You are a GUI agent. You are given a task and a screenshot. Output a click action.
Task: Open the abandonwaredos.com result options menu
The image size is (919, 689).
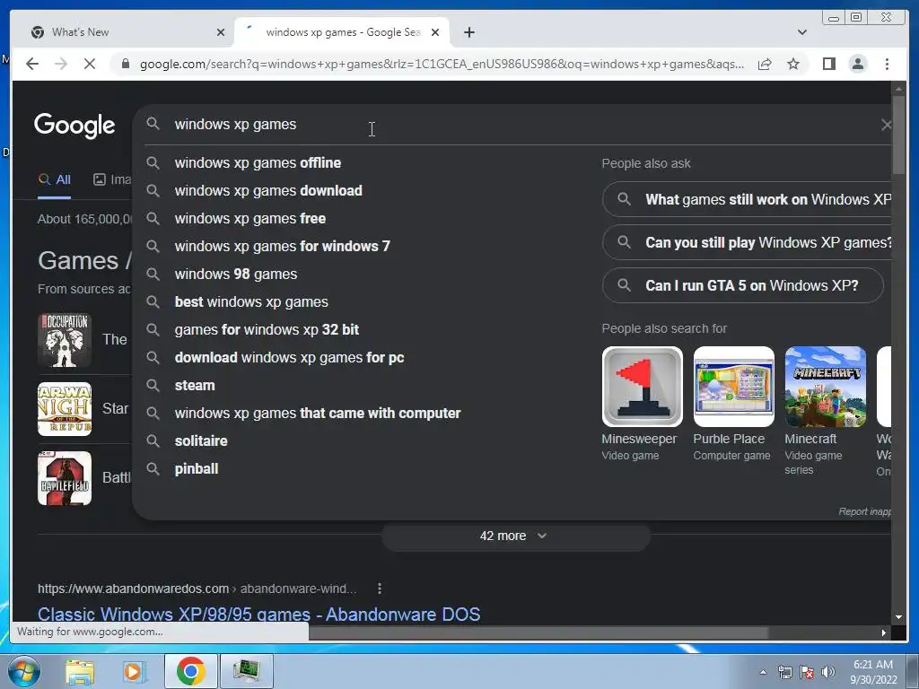point(380,589)
